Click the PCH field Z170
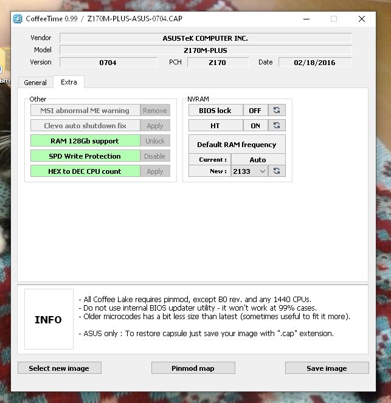Screen dimensions: 391x403 [218, 63]
